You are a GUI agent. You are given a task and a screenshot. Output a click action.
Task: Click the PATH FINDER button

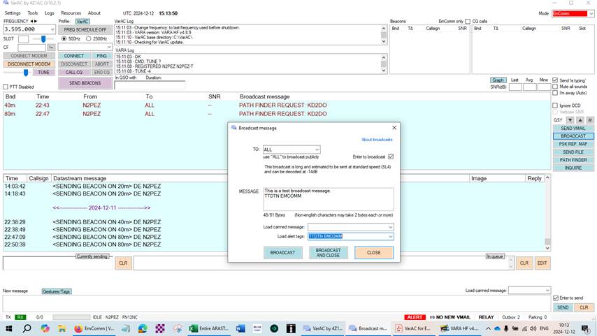coord(573,160)
